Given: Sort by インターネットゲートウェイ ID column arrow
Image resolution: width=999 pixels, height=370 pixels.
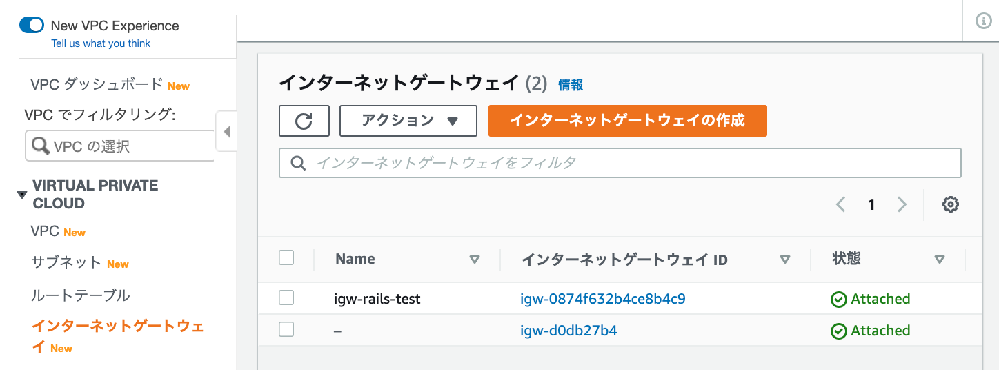Looking at the screenshot, I should [x=784, y=260].
